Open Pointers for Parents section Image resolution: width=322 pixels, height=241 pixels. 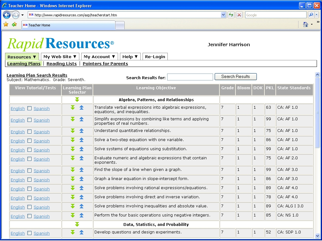click(x=105, y=63)
